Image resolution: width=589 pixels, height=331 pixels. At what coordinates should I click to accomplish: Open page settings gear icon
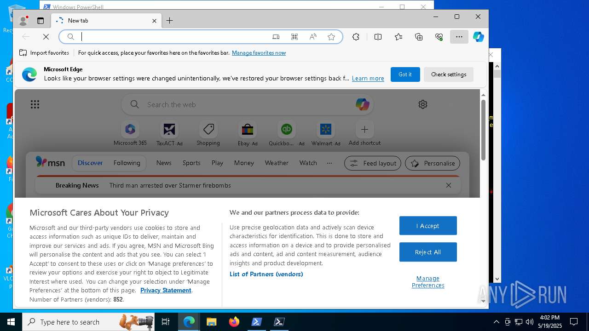coord(423,104)
